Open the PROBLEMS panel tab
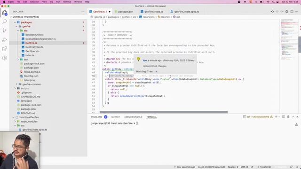 click(x=96, y=117)
